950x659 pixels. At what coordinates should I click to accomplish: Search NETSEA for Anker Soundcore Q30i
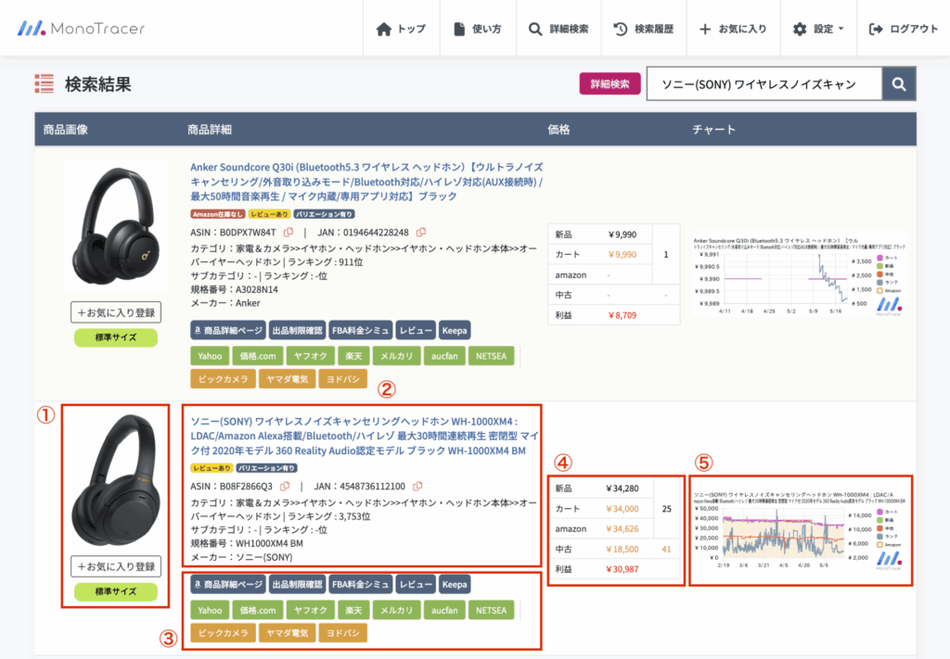[491, 356]
